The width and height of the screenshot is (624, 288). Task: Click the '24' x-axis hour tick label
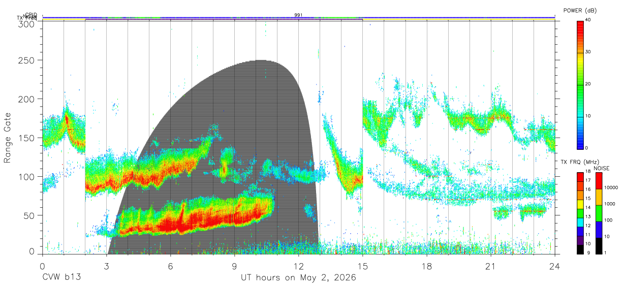pyautogui.click(x=554, y=266)
